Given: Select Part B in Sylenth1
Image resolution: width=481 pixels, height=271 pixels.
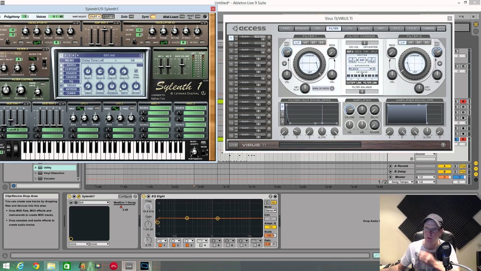Looking at the screenshot, I should point(108,17).
